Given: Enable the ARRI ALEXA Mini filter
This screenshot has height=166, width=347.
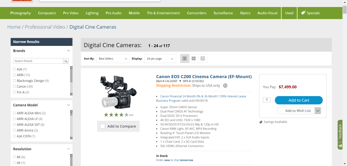Looking at the screenshot, I should point(14,113).
